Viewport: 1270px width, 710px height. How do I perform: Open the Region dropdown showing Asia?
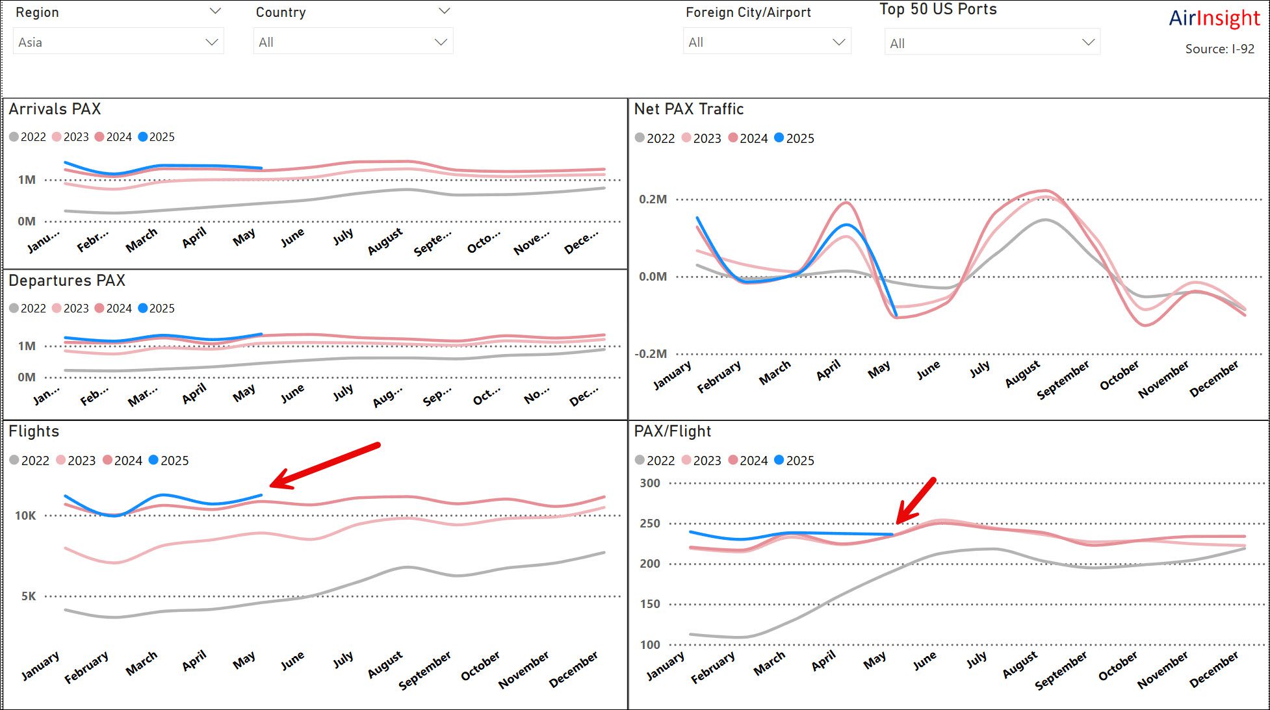[x=118, y=42]
